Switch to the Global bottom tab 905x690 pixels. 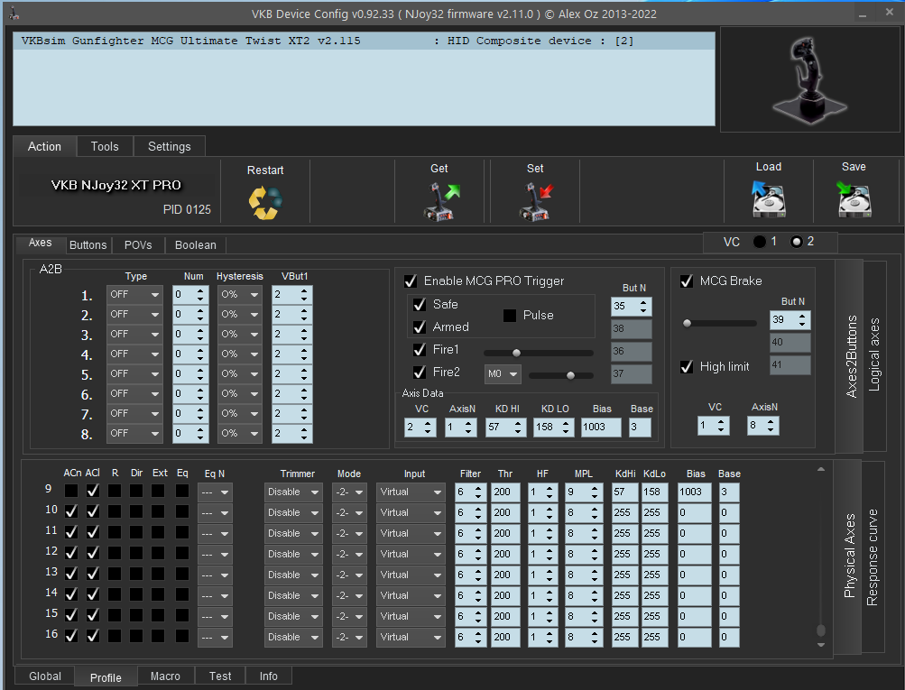pyautogui.click(x=45, y=676)
